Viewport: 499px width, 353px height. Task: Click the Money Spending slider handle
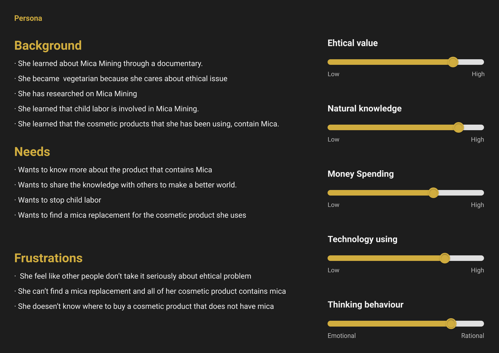pyautogui.click(x=433, y=193)
